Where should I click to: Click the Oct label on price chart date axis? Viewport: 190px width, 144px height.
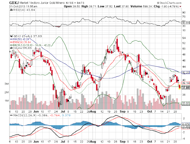[x=150, y=112]
